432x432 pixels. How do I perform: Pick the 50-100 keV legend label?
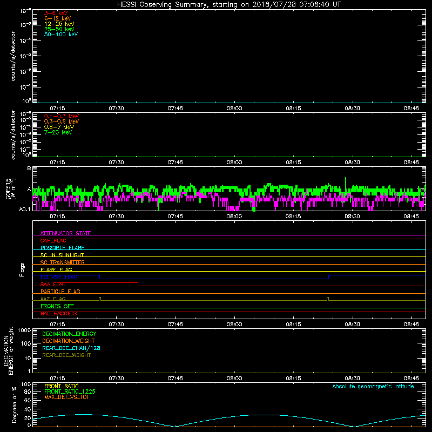tap(61, 35)
